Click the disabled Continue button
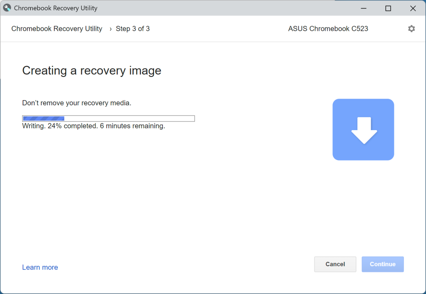Viewport: 426px width, 294px height. (383, 264)
